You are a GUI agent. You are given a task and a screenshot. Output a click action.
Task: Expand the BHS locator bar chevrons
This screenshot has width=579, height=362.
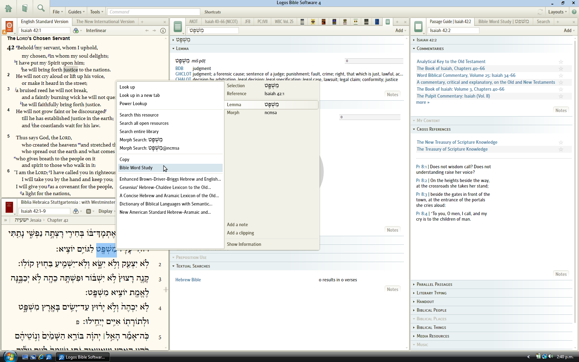click(x=6, y=220)
